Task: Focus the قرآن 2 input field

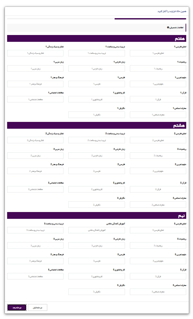Action: tap(158, 189)
